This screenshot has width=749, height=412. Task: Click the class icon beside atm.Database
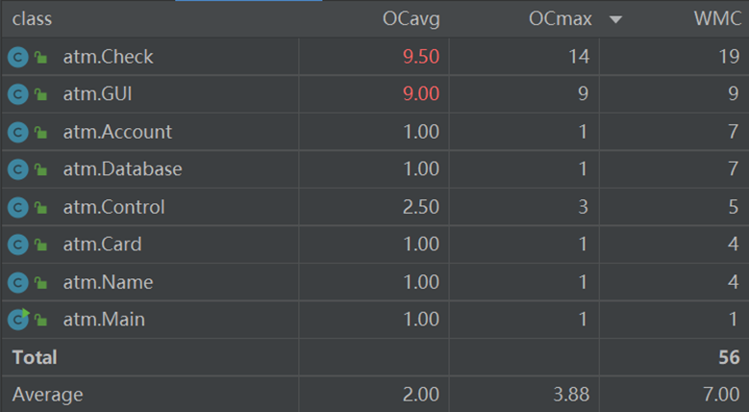[17, 169]
